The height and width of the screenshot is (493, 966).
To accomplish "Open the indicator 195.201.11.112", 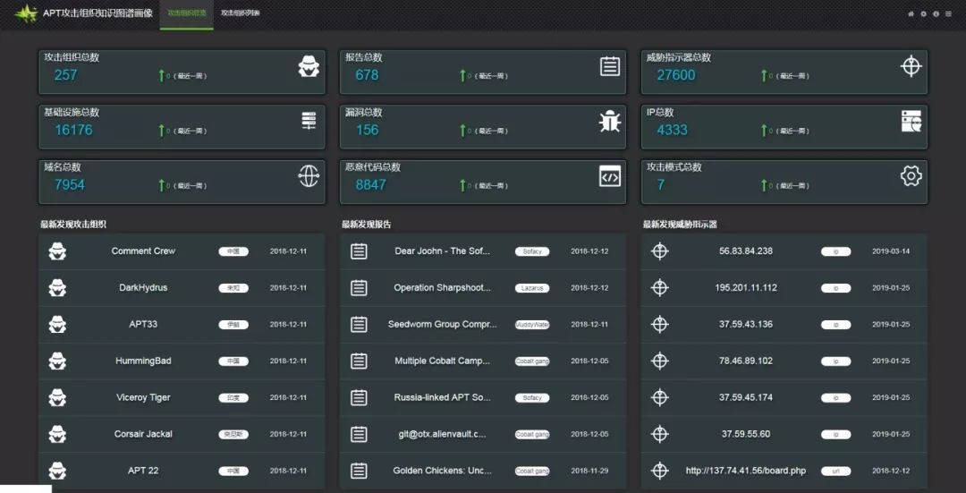I will pos(746,288).
